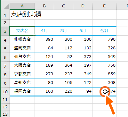Click cell with value 197
Screen dimensions: 128x117
83,66
